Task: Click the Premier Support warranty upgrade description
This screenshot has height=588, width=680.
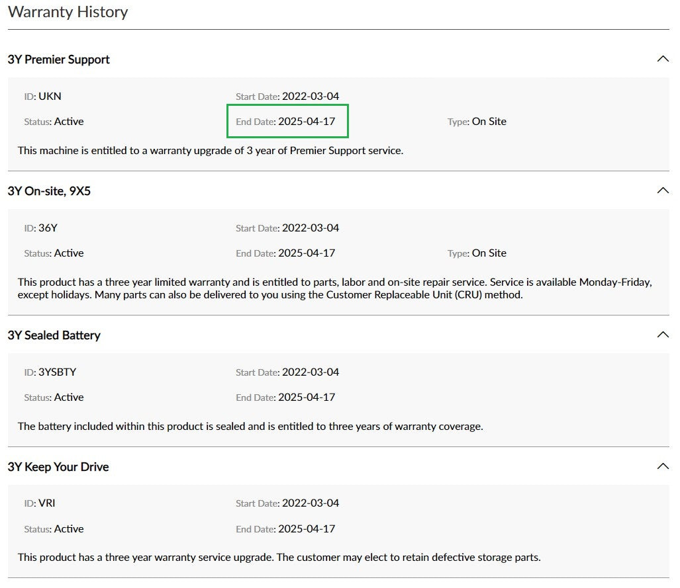Action: [211, 150]
